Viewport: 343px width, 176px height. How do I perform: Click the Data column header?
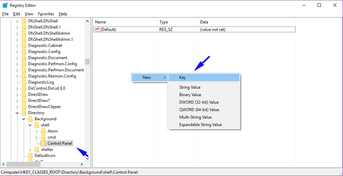[x=204, y=22]
